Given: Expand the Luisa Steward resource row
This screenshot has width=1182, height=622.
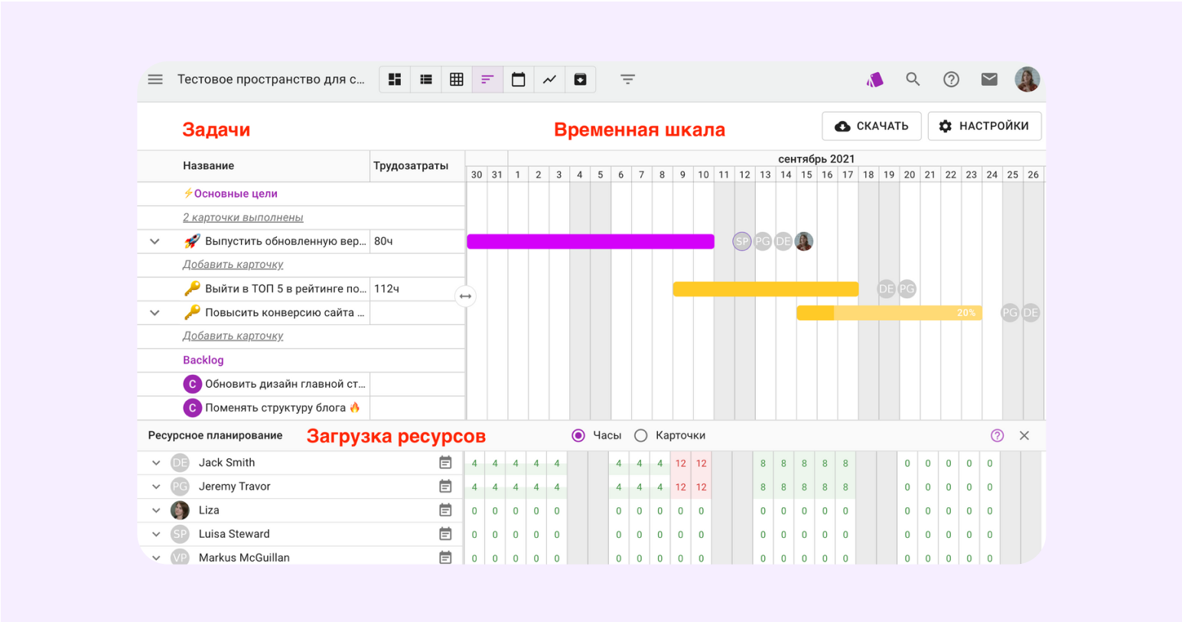Looking at the screenshot, I should pyautogui.click(x=156, y=534).
